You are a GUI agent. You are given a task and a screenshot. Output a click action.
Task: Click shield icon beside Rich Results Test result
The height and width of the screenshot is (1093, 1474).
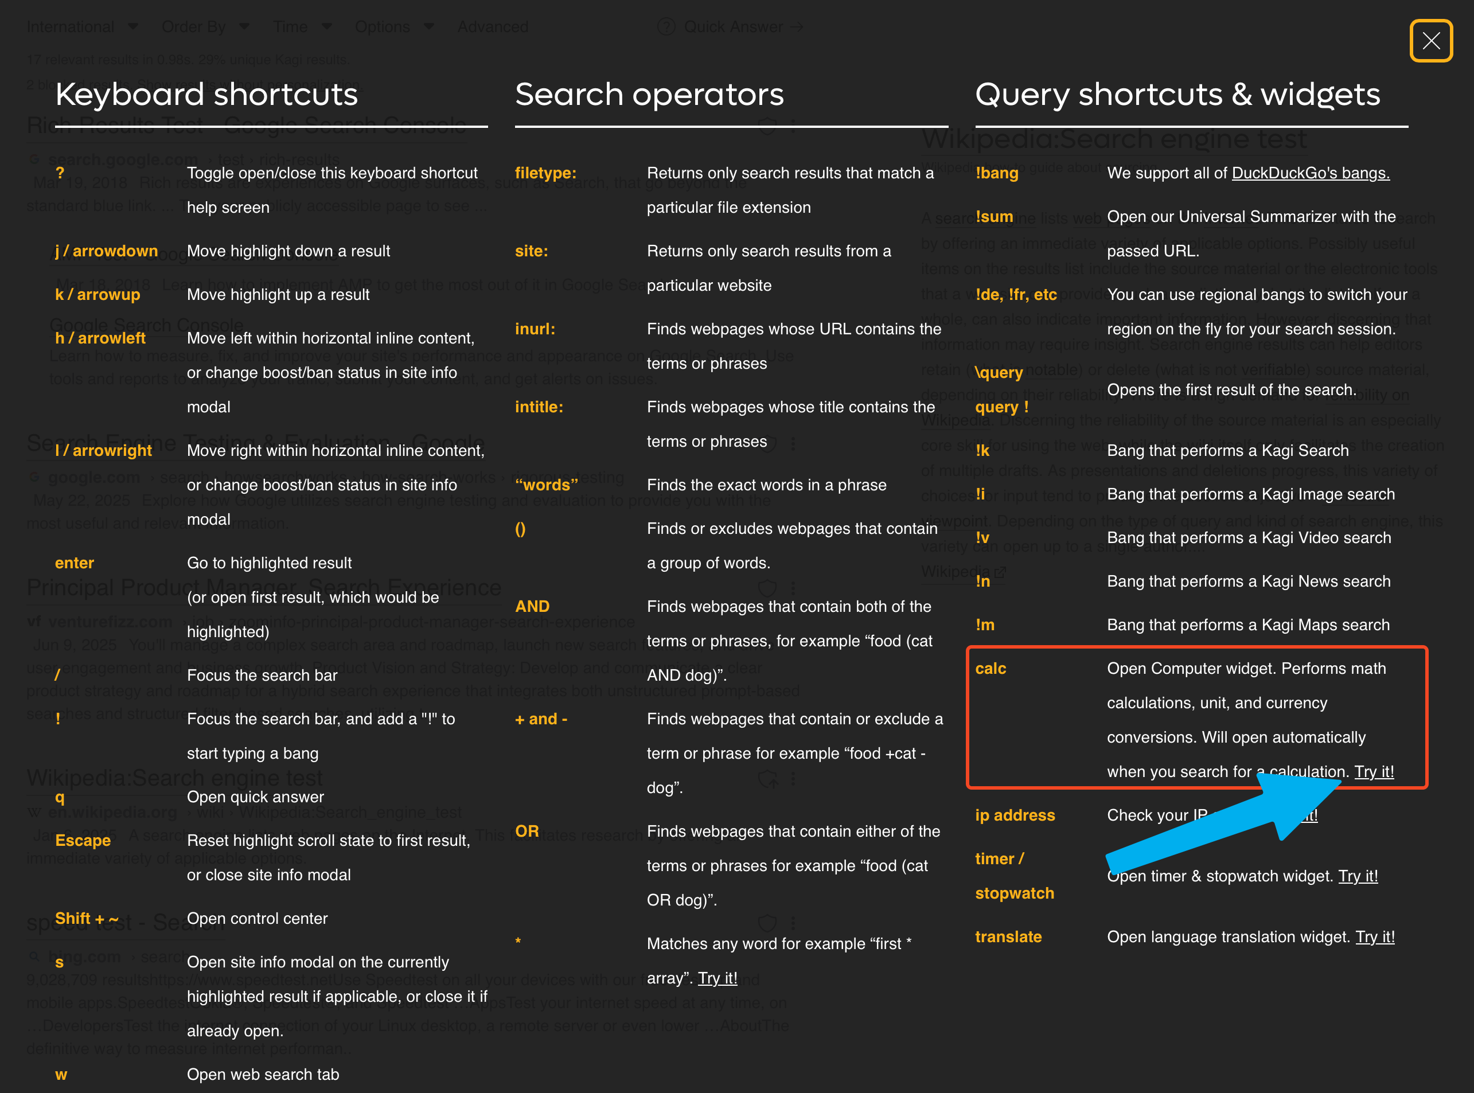(767, 126)
